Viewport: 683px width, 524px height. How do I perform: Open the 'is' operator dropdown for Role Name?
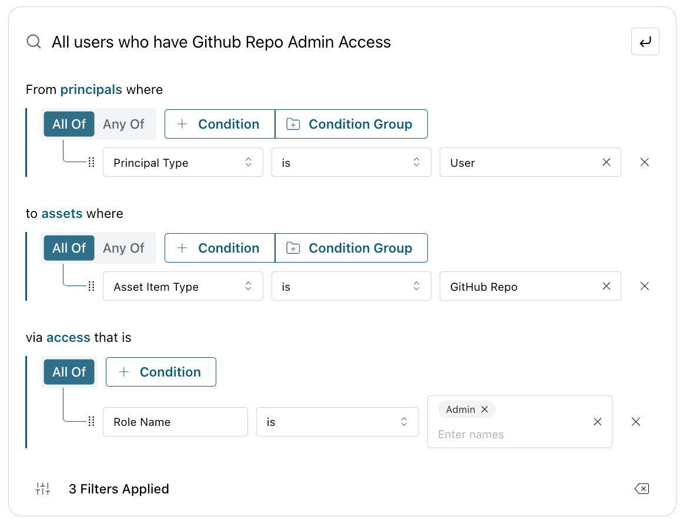click(337, 422)
